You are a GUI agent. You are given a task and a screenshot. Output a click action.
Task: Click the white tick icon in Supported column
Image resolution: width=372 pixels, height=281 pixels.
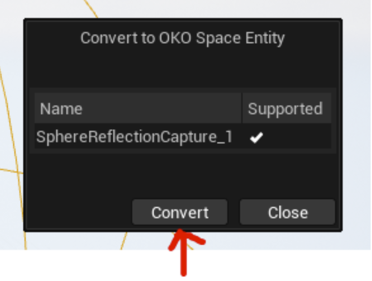coord(256,138)
